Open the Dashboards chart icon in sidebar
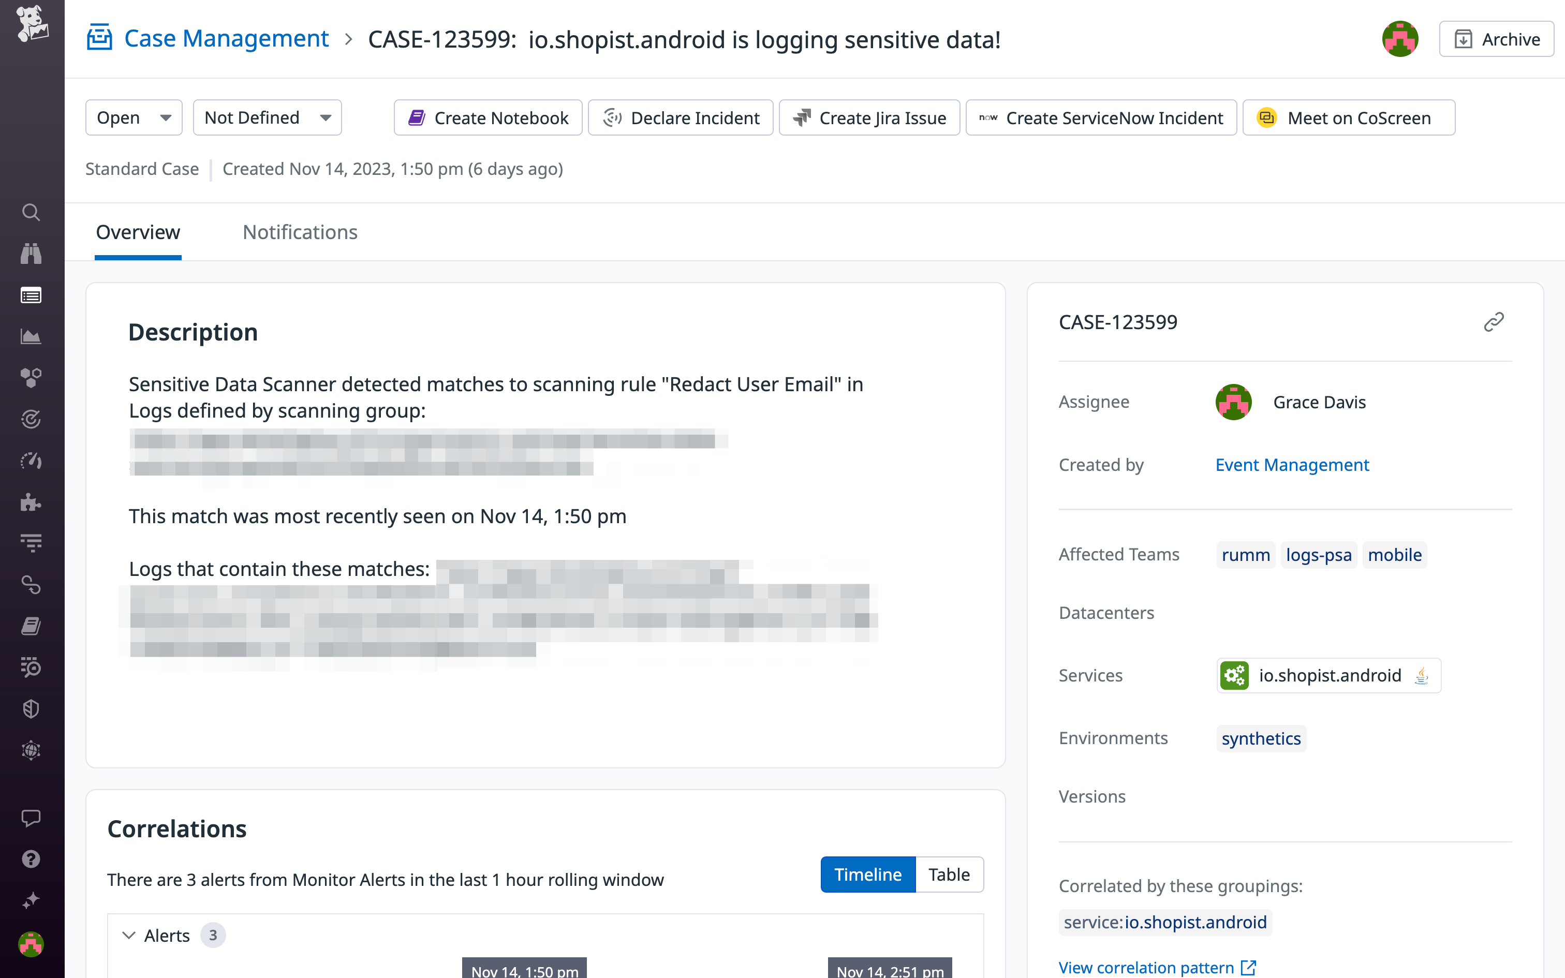 31,336
